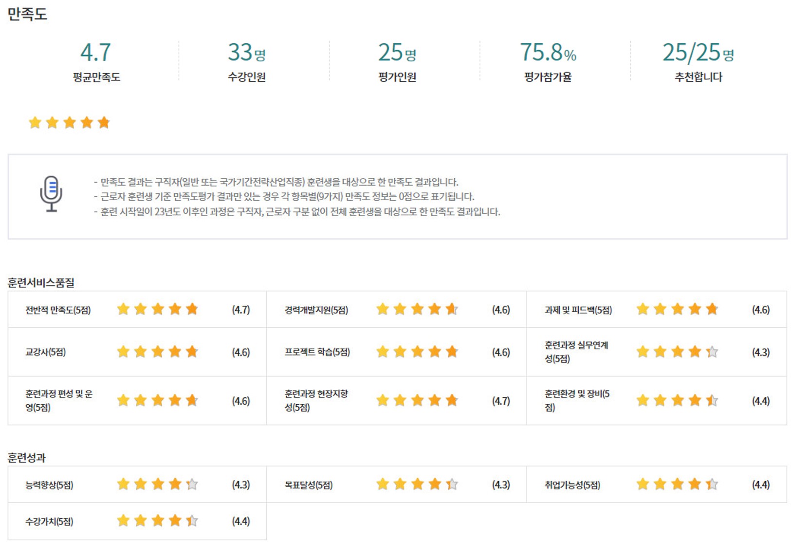Click the stars beside 수강가치(5점)
The image size is (791, 544).
[158, 521]
